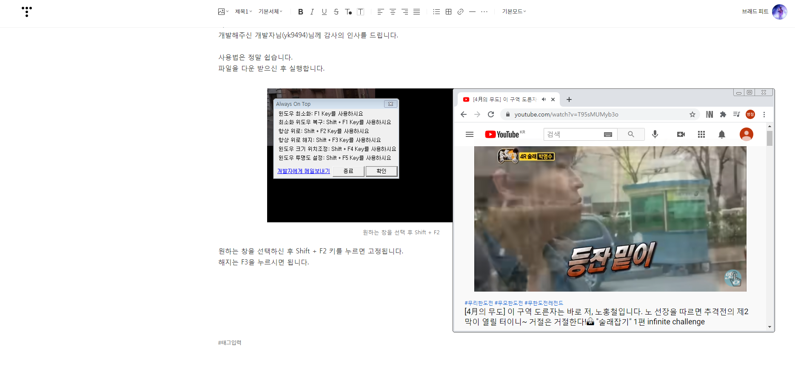Open YouTube create video icon
The height and width of the screenshot is (366, 795).
tap(681, 134)
